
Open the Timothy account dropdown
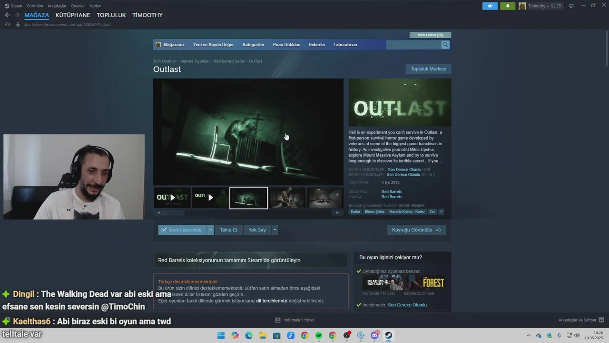pyautogui.click(x=540, y=6)
